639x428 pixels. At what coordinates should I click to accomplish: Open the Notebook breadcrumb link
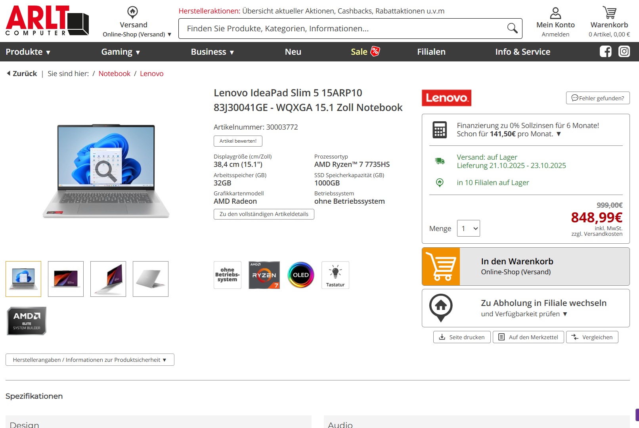[x=114, y=73]
